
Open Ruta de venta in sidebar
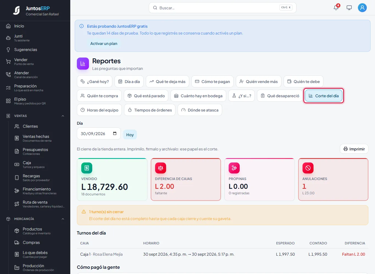tap(39, 204)
